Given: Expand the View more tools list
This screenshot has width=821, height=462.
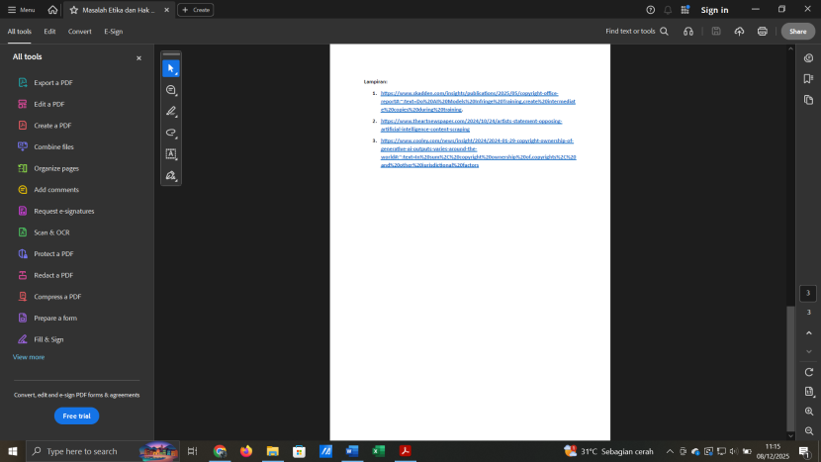Looking at the screenshot, I should pyautogui.click(x=29, y=357).
